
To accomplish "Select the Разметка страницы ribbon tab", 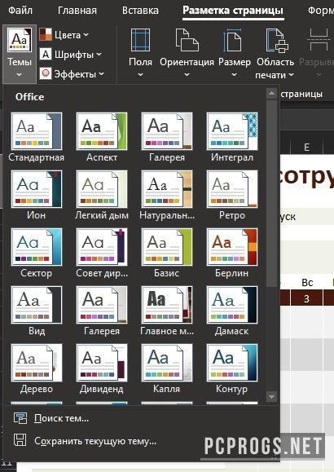I will (x=233, y=11).
